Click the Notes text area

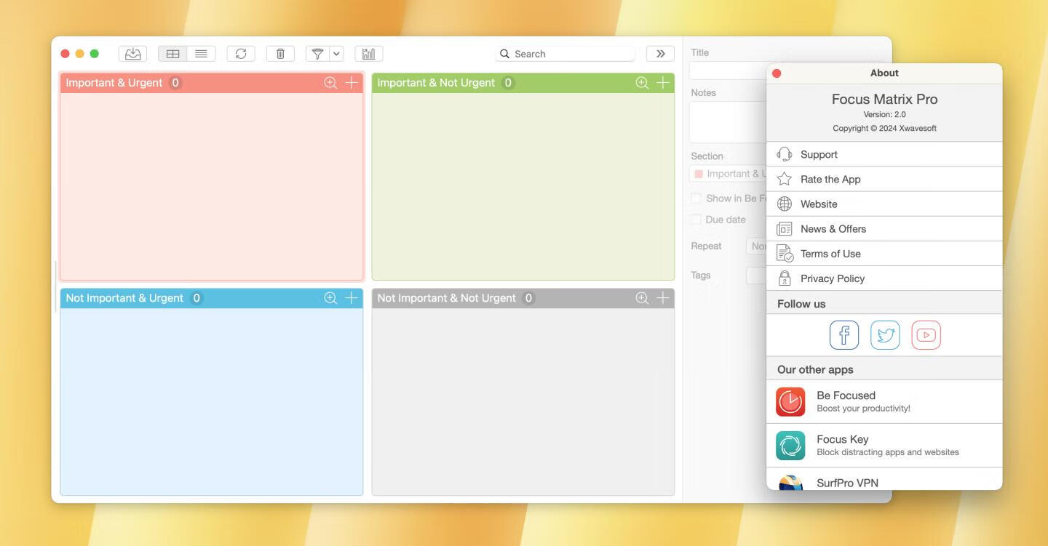point(728,121)
